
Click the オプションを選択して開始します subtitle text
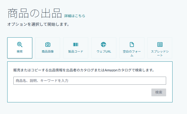[38, 24]
